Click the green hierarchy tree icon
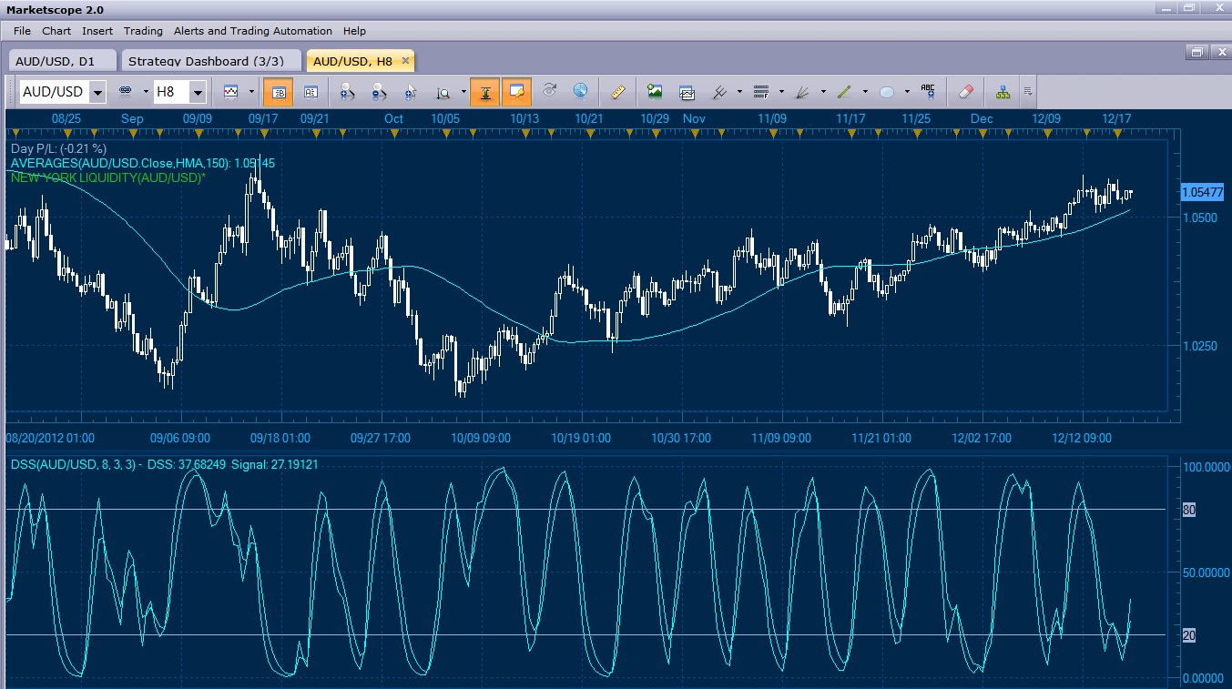 1003,92
